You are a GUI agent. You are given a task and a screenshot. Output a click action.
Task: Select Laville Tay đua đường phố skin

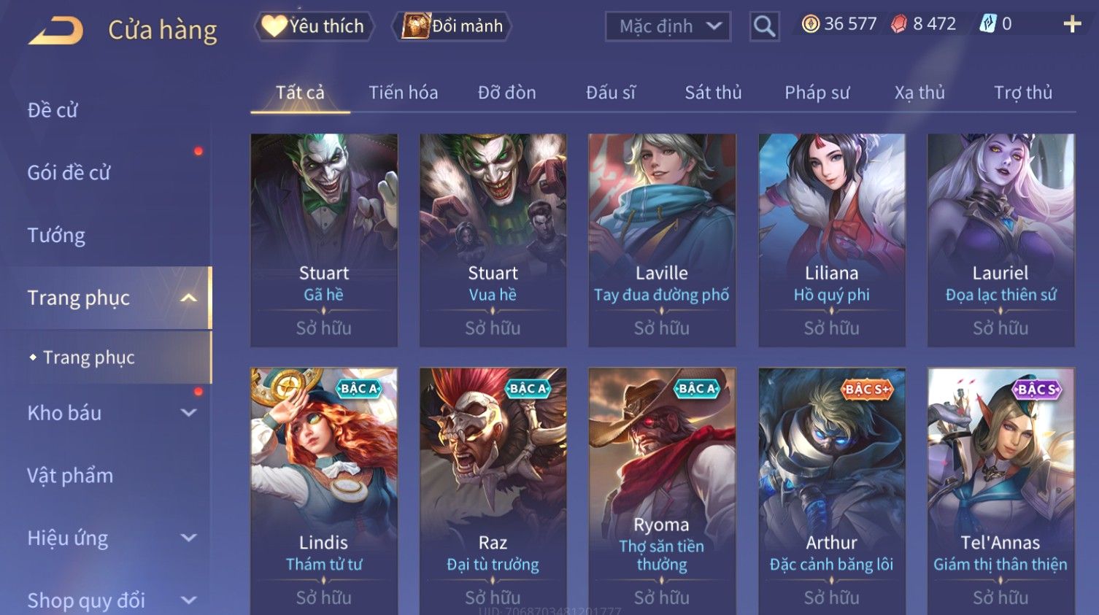(x=662, y=240)
